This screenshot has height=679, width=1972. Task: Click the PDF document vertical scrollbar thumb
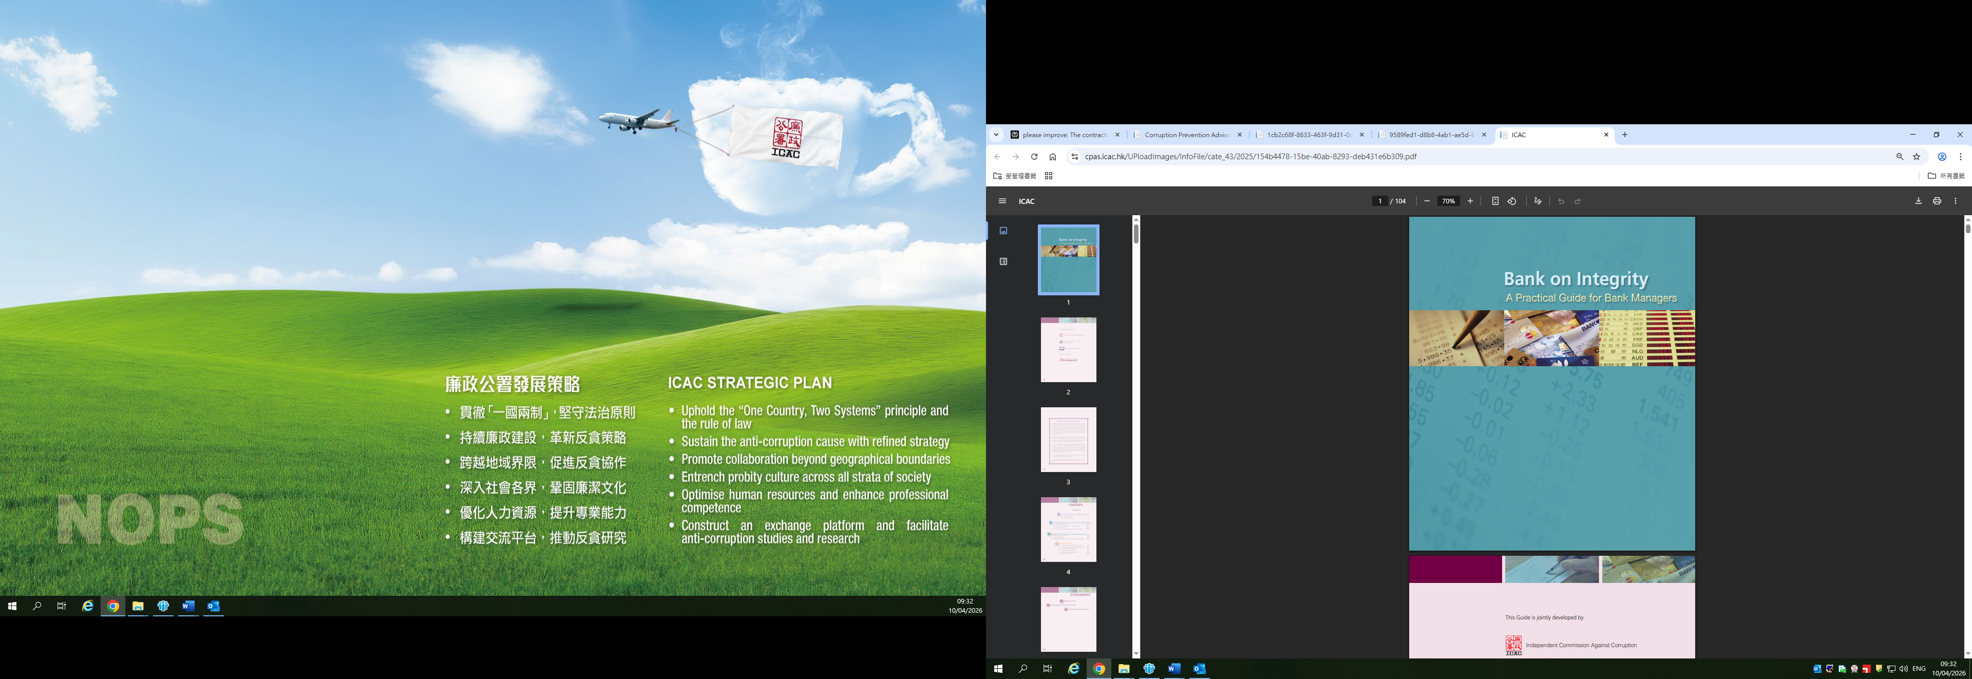[x=1967, y=228]
